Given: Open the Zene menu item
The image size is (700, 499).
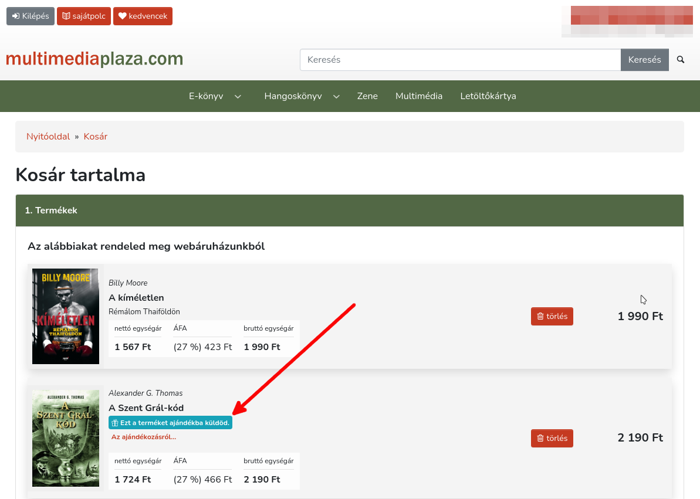Looking at the screenshot, I should coord(367,96).
